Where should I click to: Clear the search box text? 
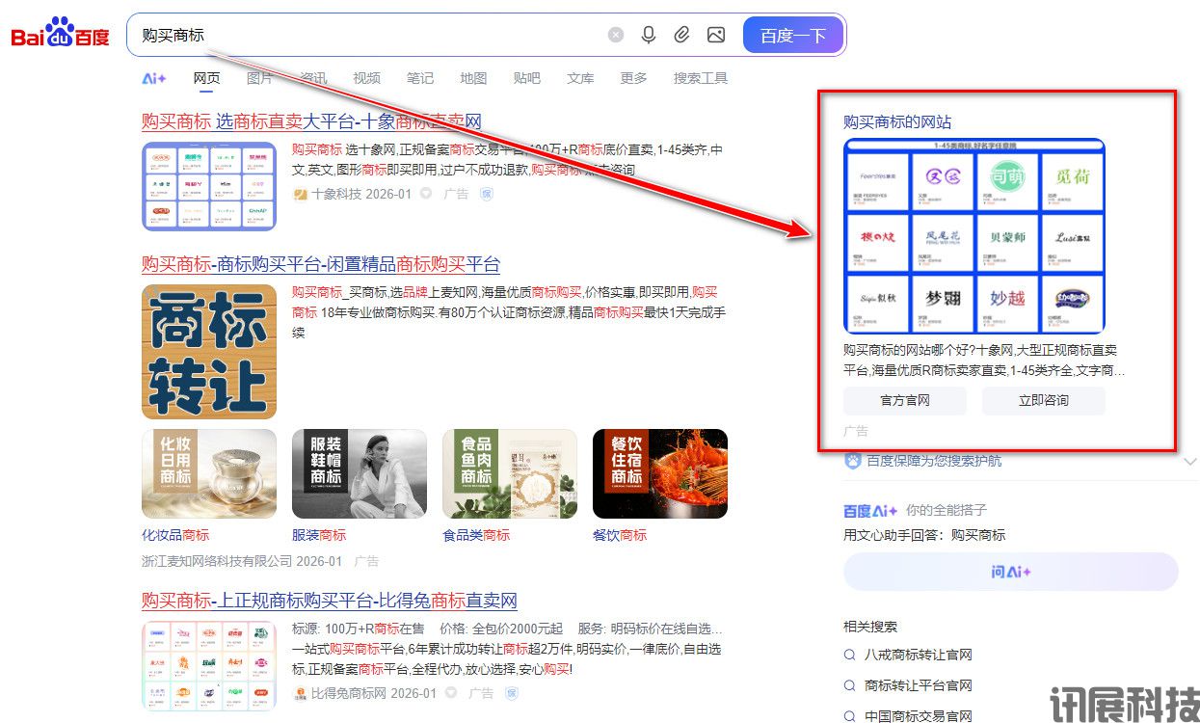(x=616, y=36)
